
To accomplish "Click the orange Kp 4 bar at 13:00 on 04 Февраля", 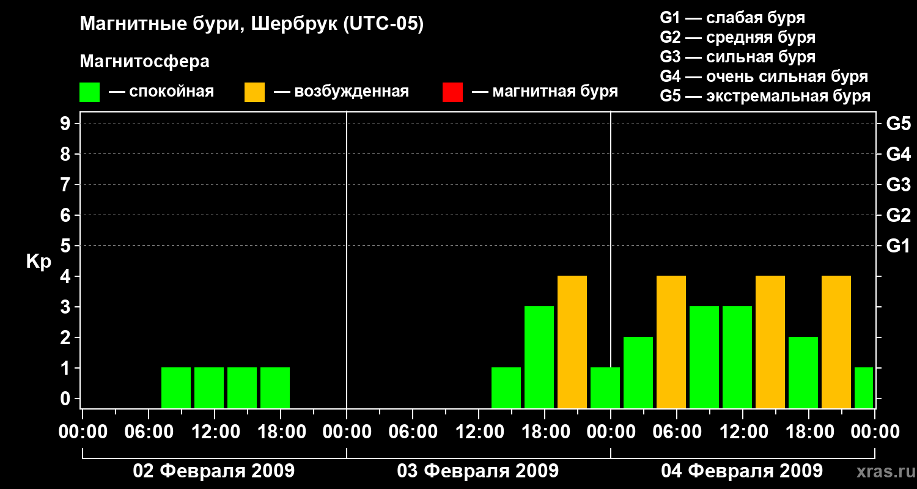I will coord(770,342).
